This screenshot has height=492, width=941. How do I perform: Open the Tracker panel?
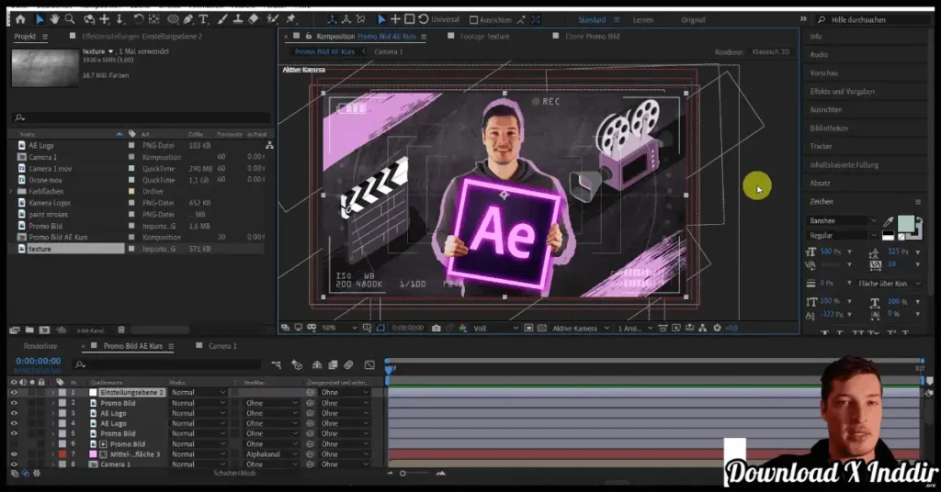point(821,146)
